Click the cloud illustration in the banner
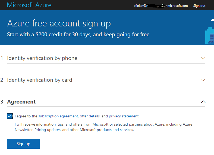This screenshot has width=214, height=155. tap(212, 20)
